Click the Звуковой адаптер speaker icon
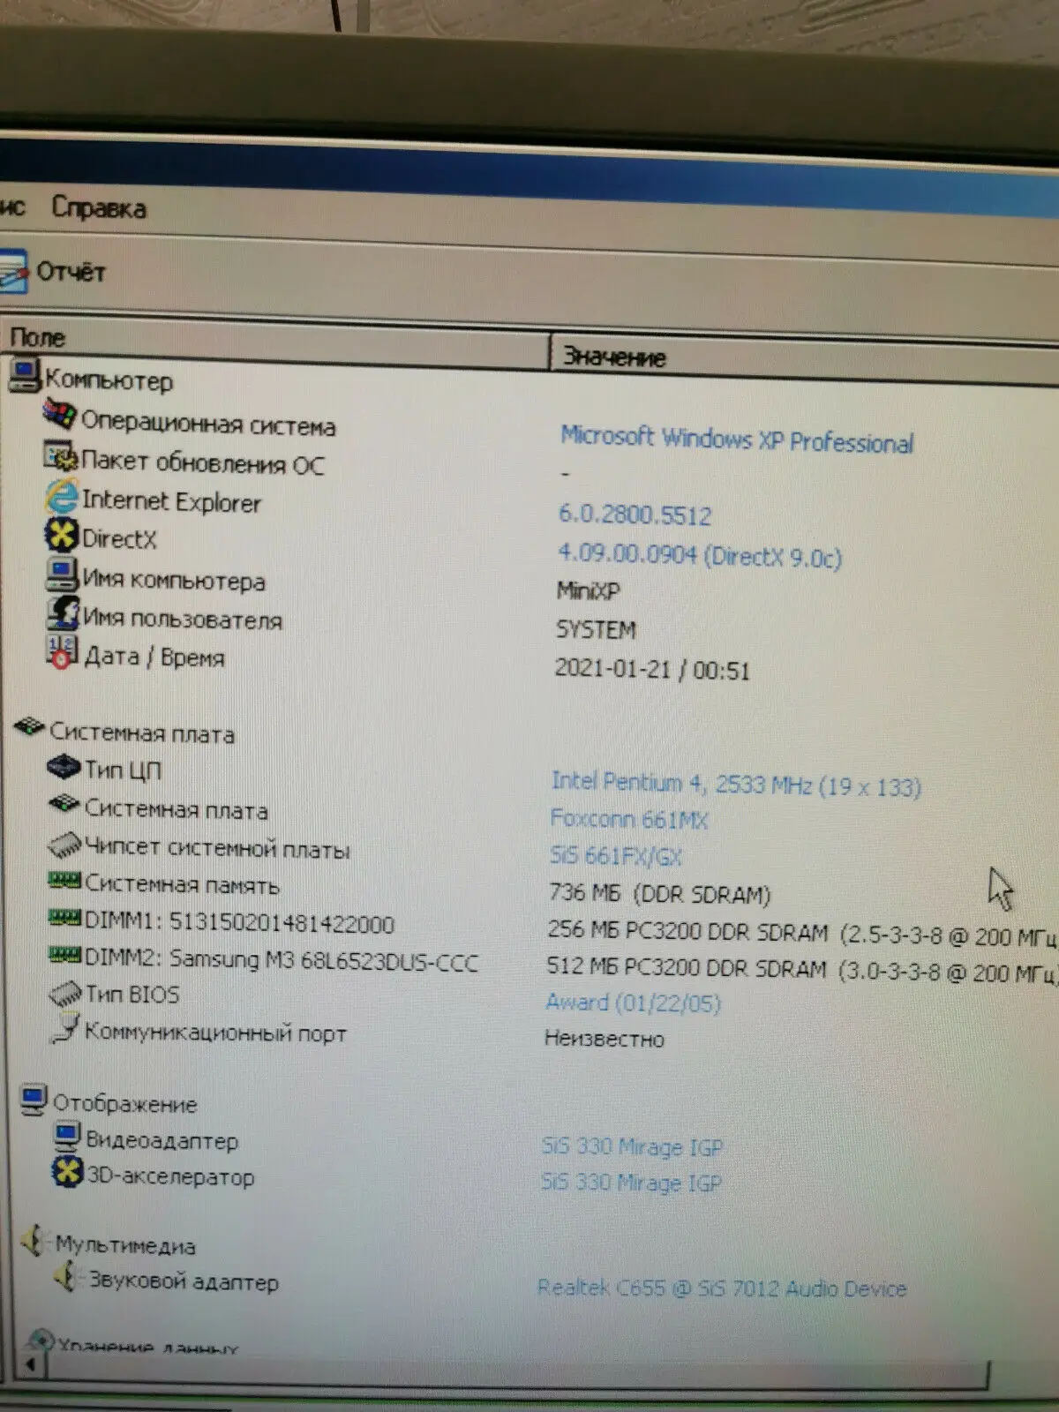 [67, 1277]
